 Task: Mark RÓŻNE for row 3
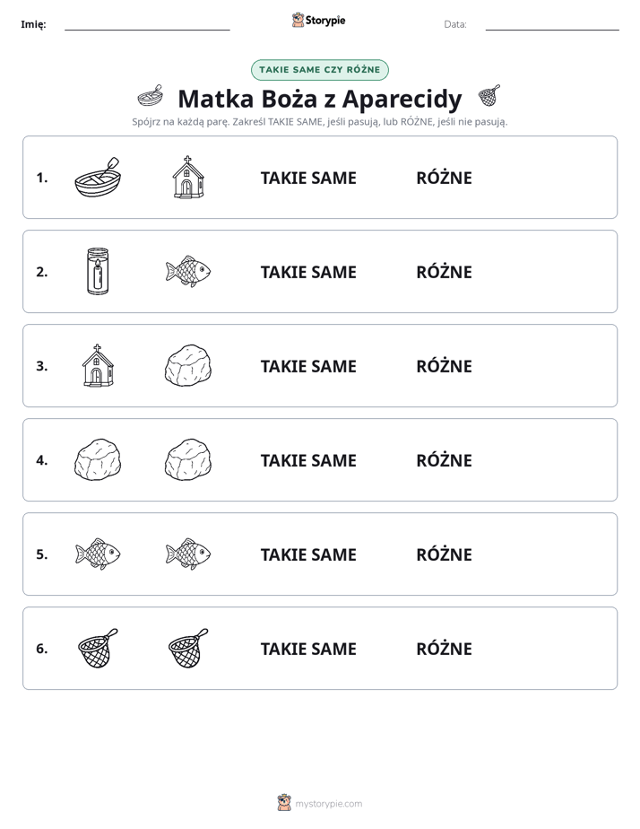(x=444, y=366)
